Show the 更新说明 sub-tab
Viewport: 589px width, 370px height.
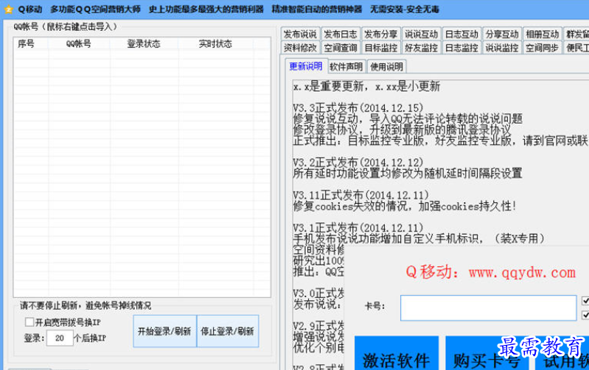click(306, 66)
